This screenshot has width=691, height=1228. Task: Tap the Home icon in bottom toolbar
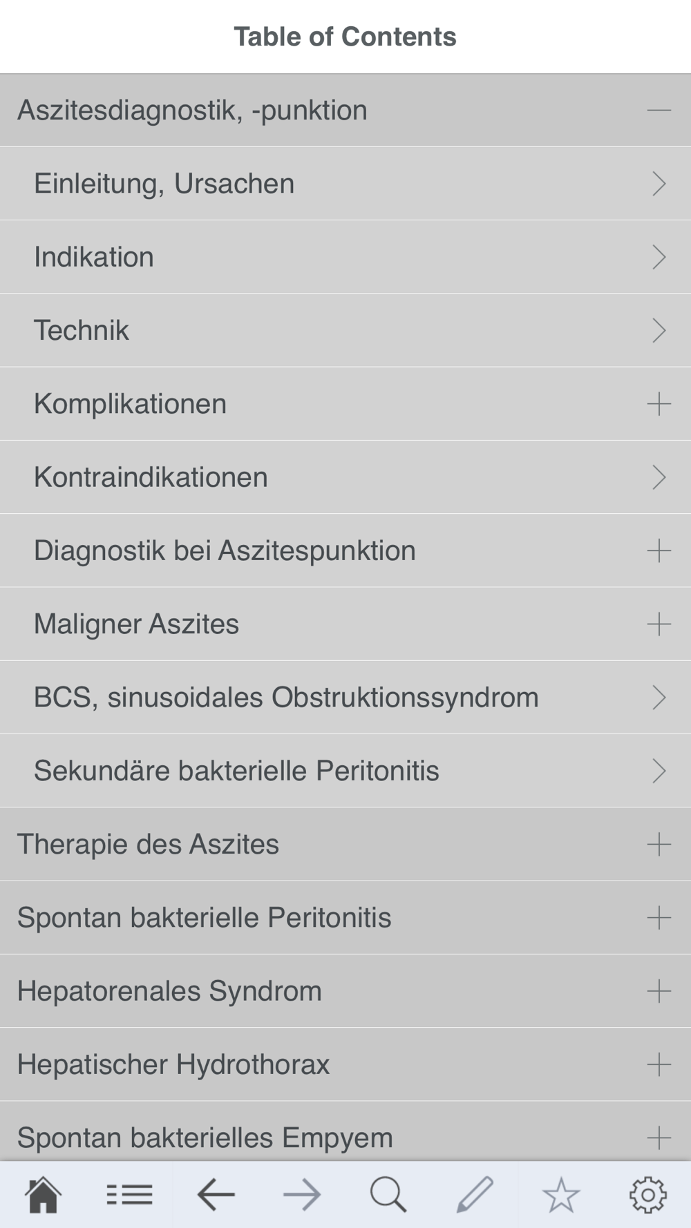click(43, 1195)
